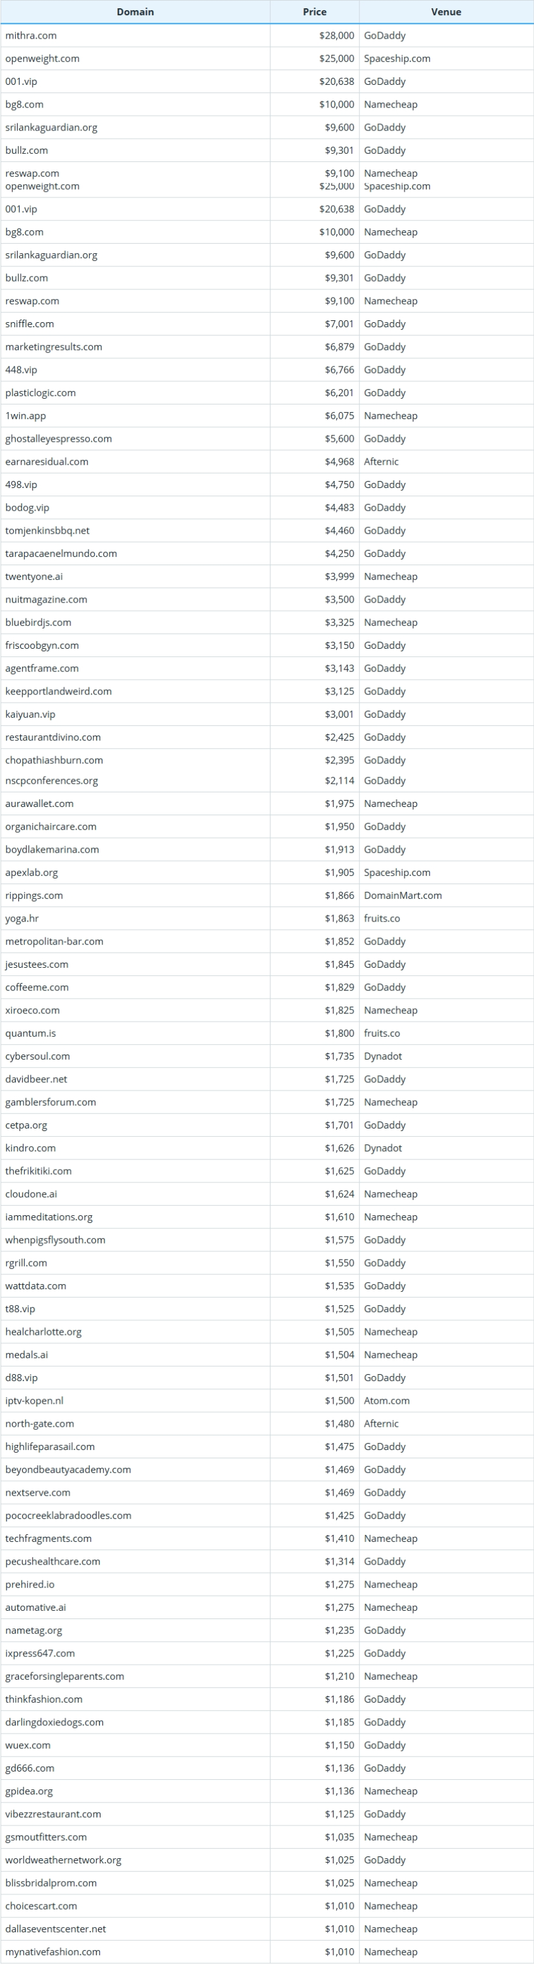Click the plasticlogic.com domain name
534x1964 pixels.
(x=40, y=392)
